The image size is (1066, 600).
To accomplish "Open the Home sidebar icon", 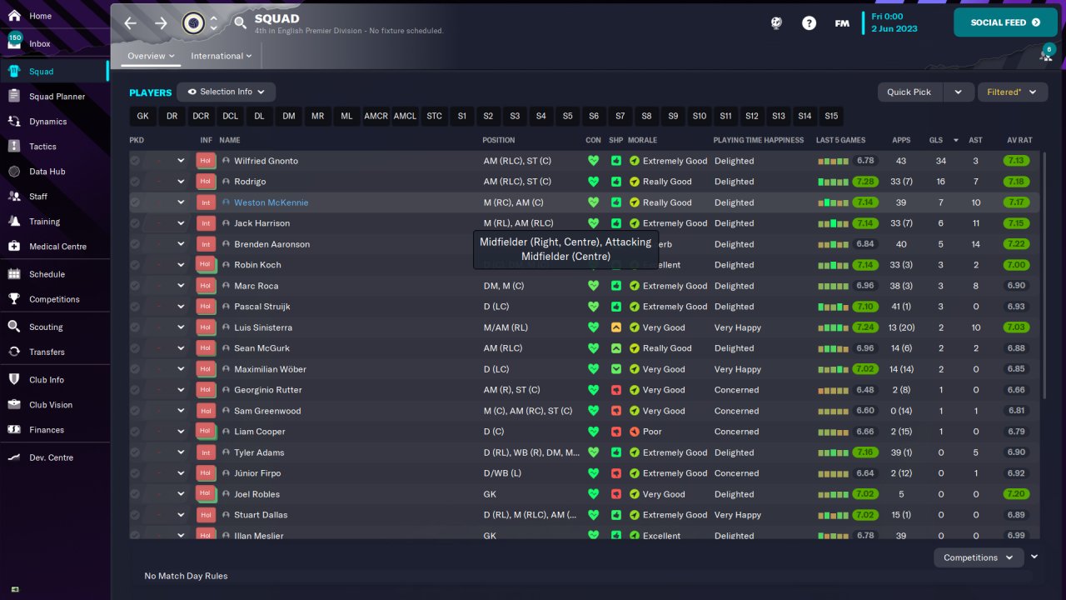I will click(x=14, y=16).
